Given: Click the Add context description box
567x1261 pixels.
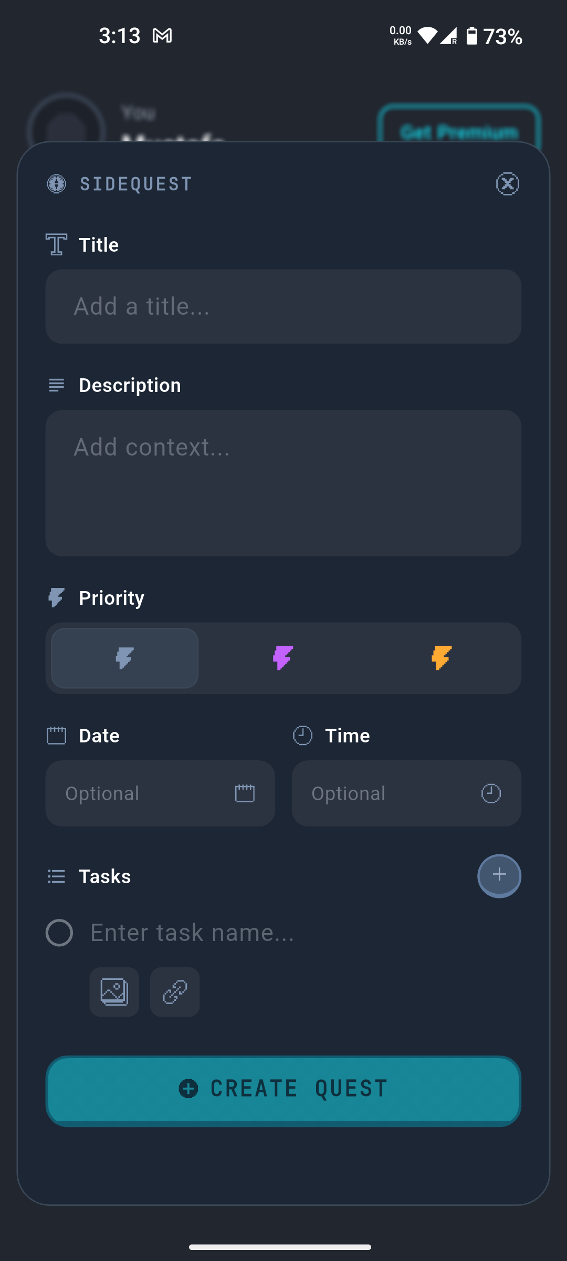Looking at the screenshot, I should coord(283,482).
